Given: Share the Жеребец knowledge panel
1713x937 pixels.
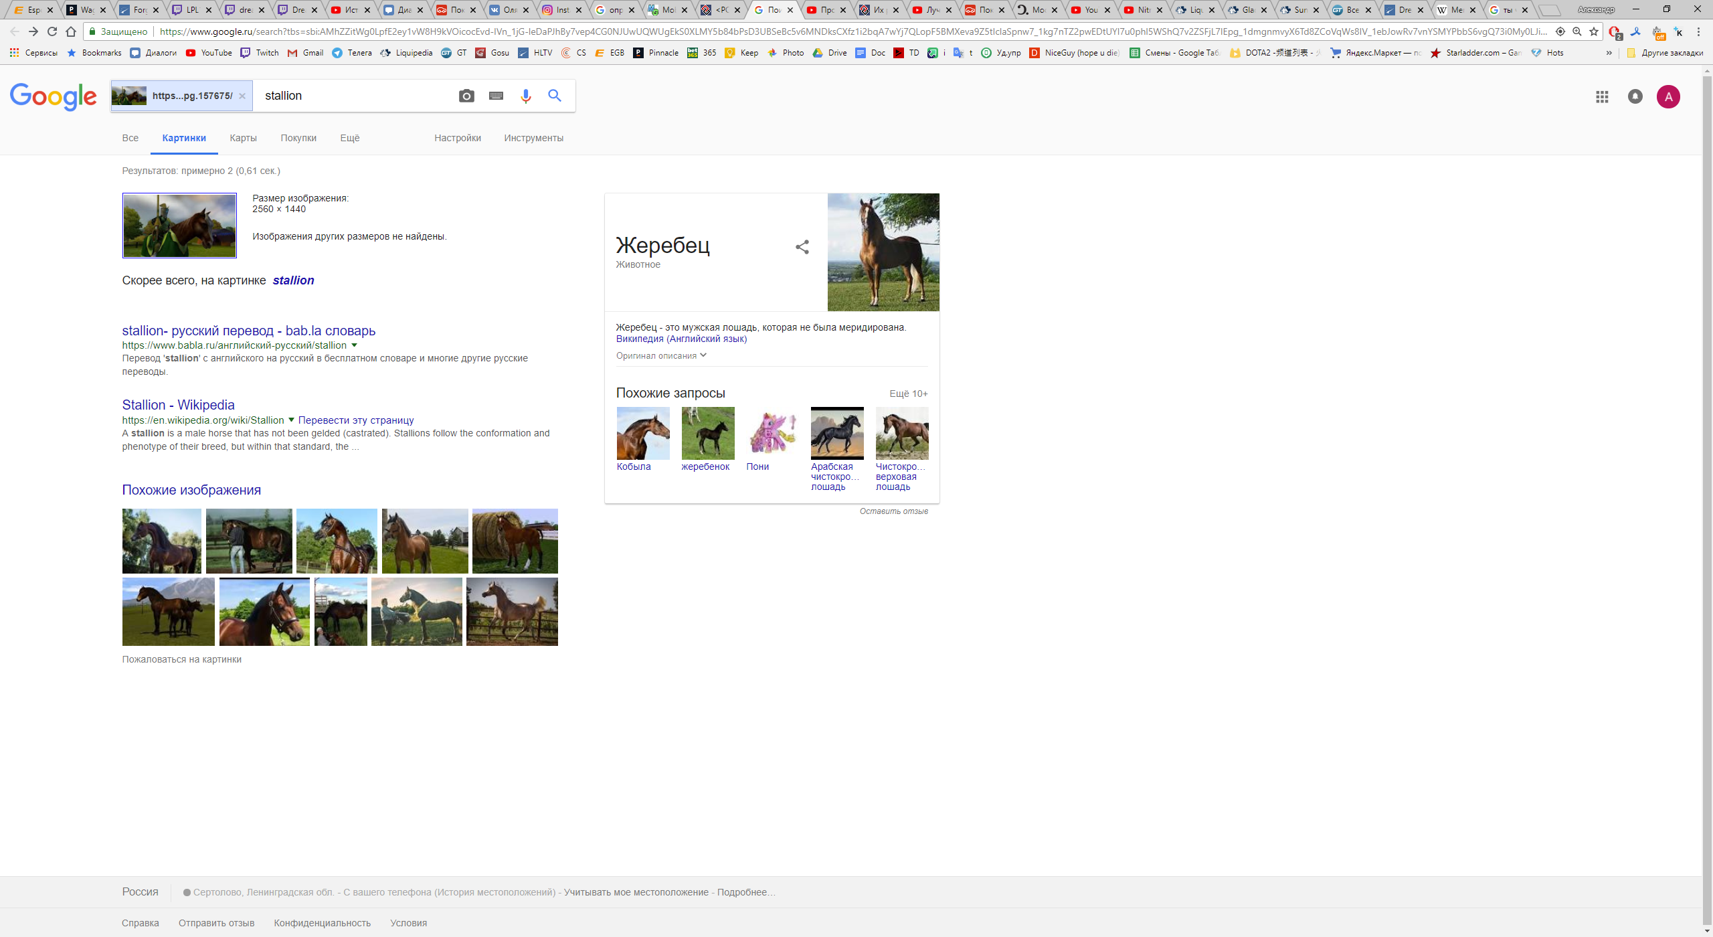Looking at the screenshot, I should click(802, 247).
